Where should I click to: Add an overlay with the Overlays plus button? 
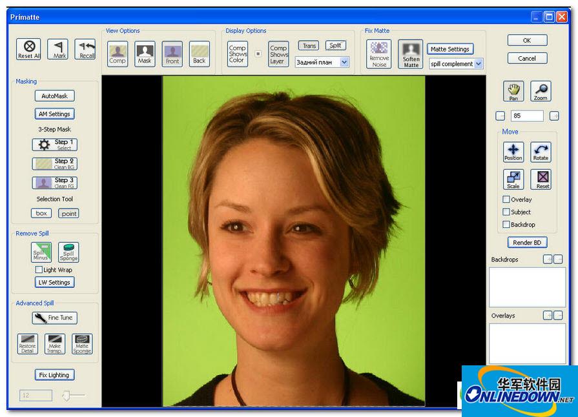pos(548,315)
